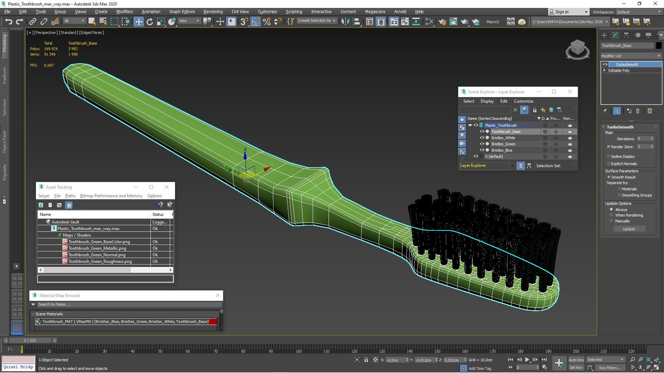Image resolution: width=664 pixels, height=373 pixels.
Task: Open Customize menu in Scene Explorer
Action: 523,101
